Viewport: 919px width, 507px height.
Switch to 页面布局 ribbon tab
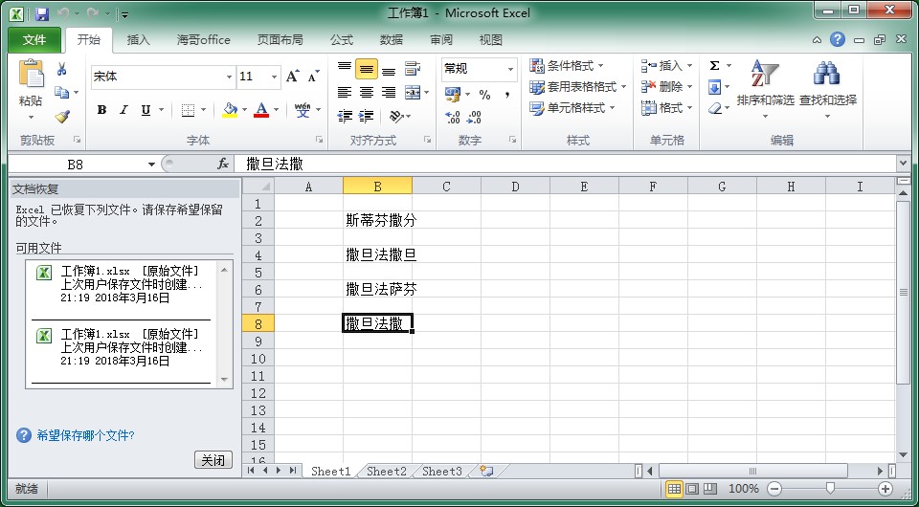tap(280, 40)
